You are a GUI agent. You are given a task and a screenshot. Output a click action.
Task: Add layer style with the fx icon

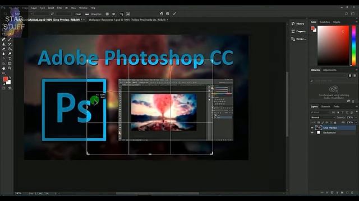[x=327, y=193]
